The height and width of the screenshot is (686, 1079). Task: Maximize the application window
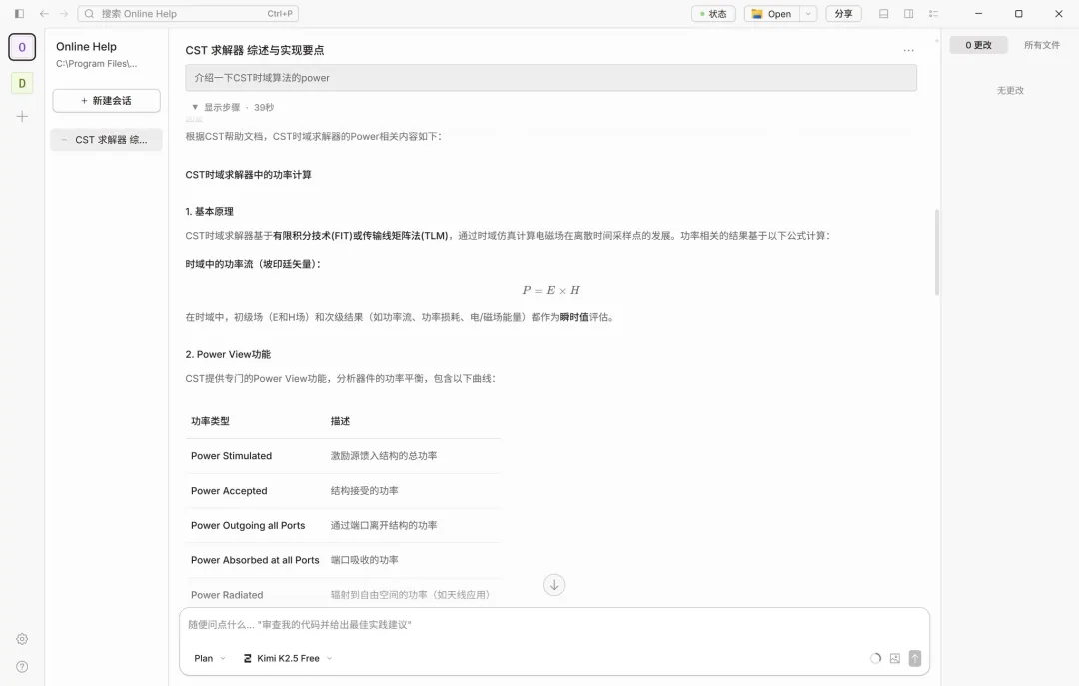1019,14
